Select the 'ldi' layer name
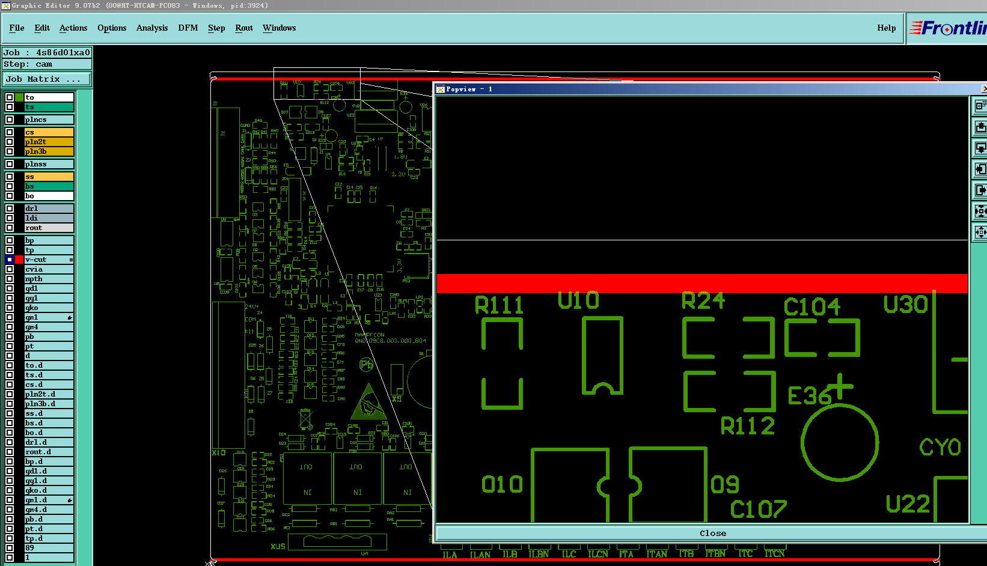The width and height of the screenshot is (987, 566). pyautogui.click(x=49, y=218)
